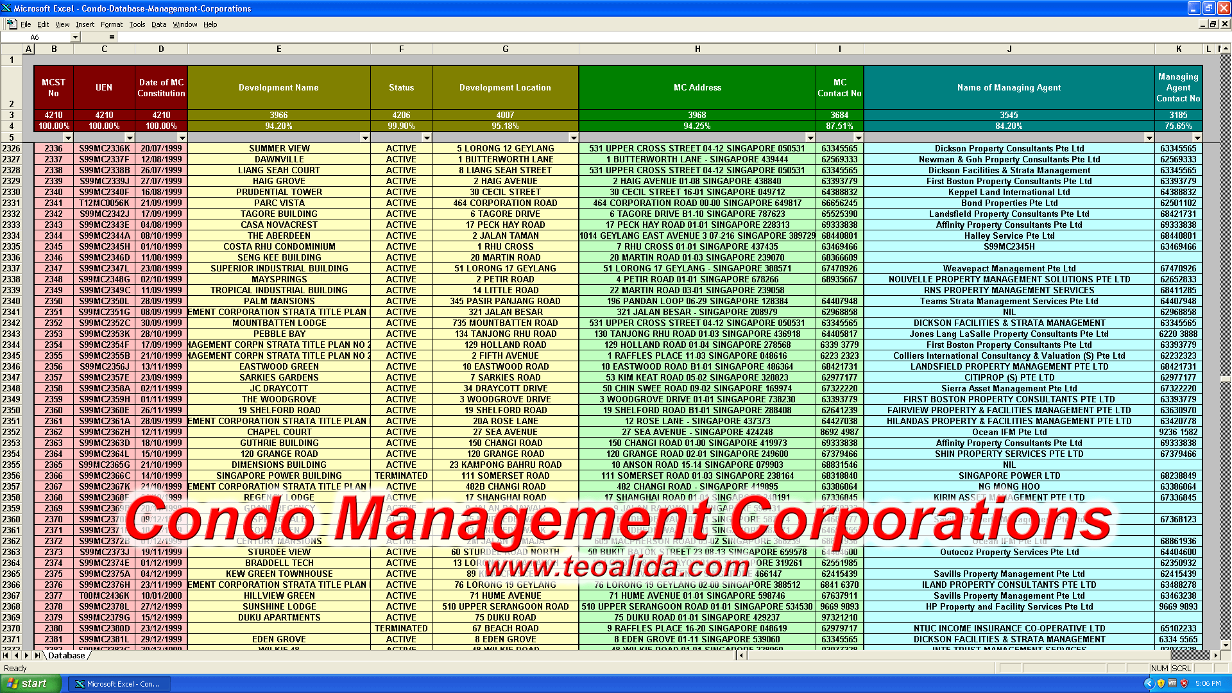Viewport: 1232px width, 693px height.
Task: Click the red shield tray icon
Action: coord(1185,683)
